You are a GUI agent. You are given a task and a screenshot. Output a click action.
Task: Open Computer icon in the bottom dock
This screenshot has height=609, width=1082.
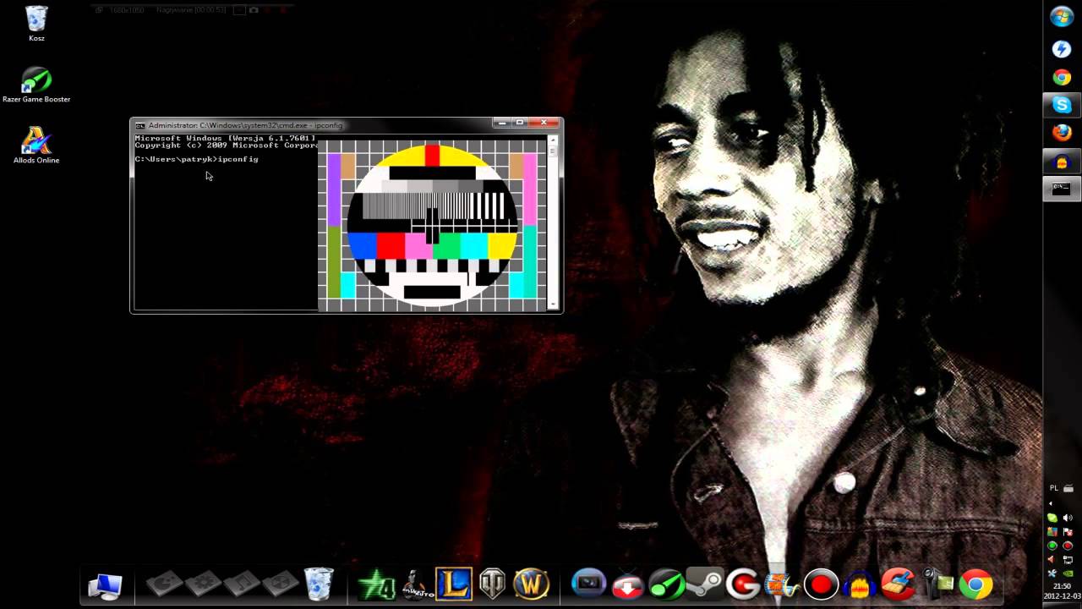pyautogui.click(x=106, y=585)
